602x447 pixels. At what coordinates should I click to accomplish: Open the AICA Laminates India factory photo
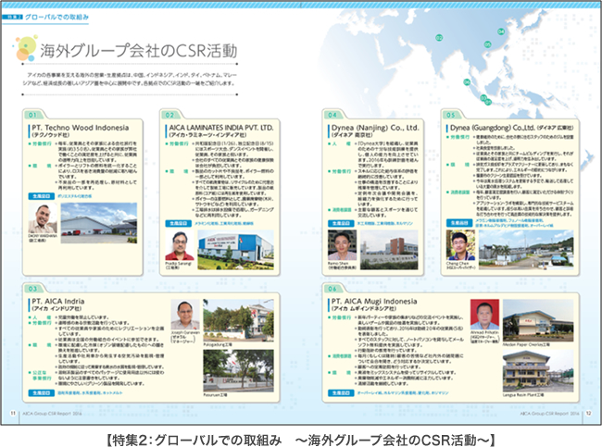[x=236, y=250]
